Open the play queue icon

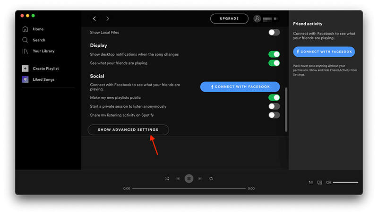coord(311,183)
